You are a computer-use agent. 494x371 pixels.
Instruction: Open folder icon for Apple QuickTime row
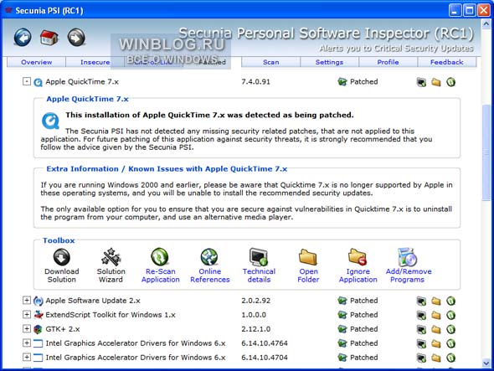[436, 82]
